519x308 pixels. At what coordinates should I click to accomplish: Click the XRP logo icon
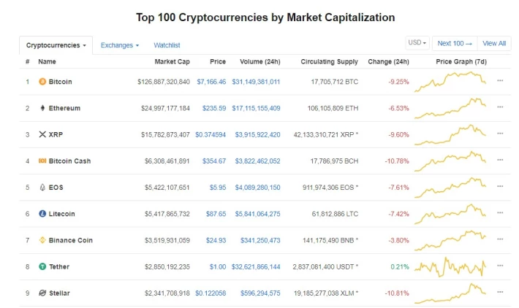click(42, 134)
